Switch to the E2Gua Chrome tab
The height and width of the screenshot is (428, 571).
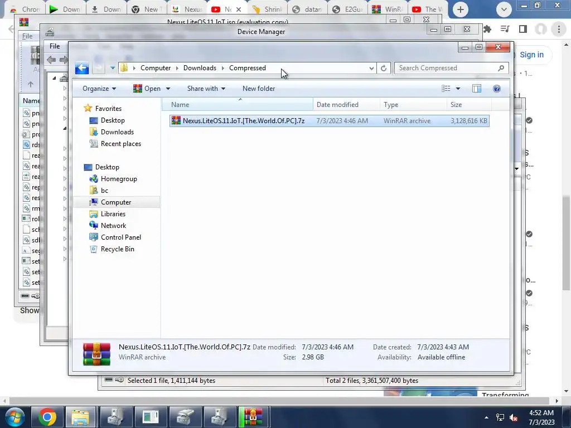[348, 9]
